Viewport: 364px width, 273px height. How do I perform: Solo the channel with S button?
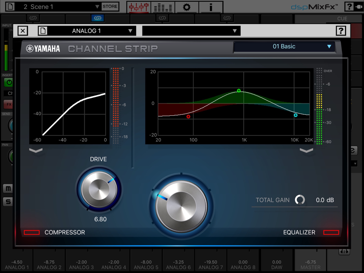[x=8, y=202]
